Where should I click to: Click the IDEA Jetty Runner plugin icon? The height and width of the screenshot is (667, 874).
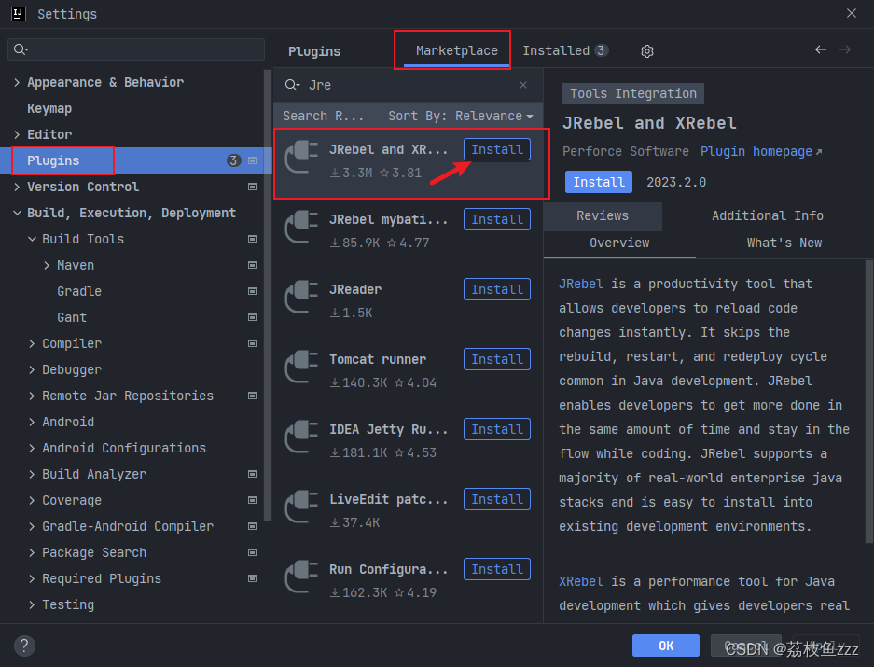(x=301, y=437)
